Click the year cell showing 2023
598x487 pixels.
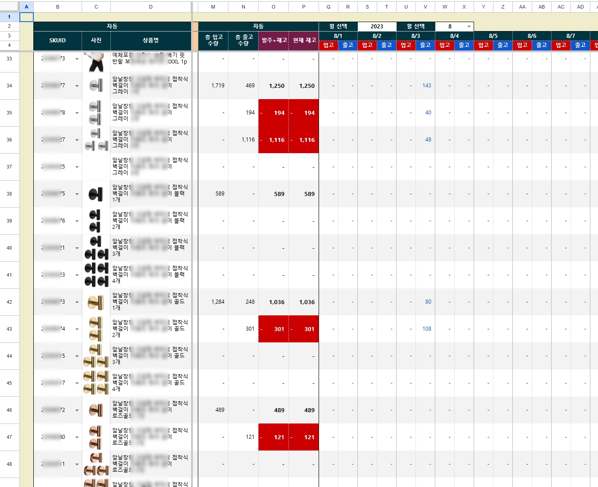coord(377,27)
